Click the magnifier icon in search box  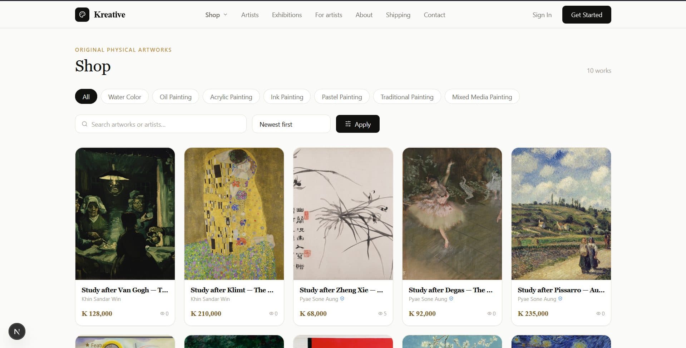click(85, 124)
